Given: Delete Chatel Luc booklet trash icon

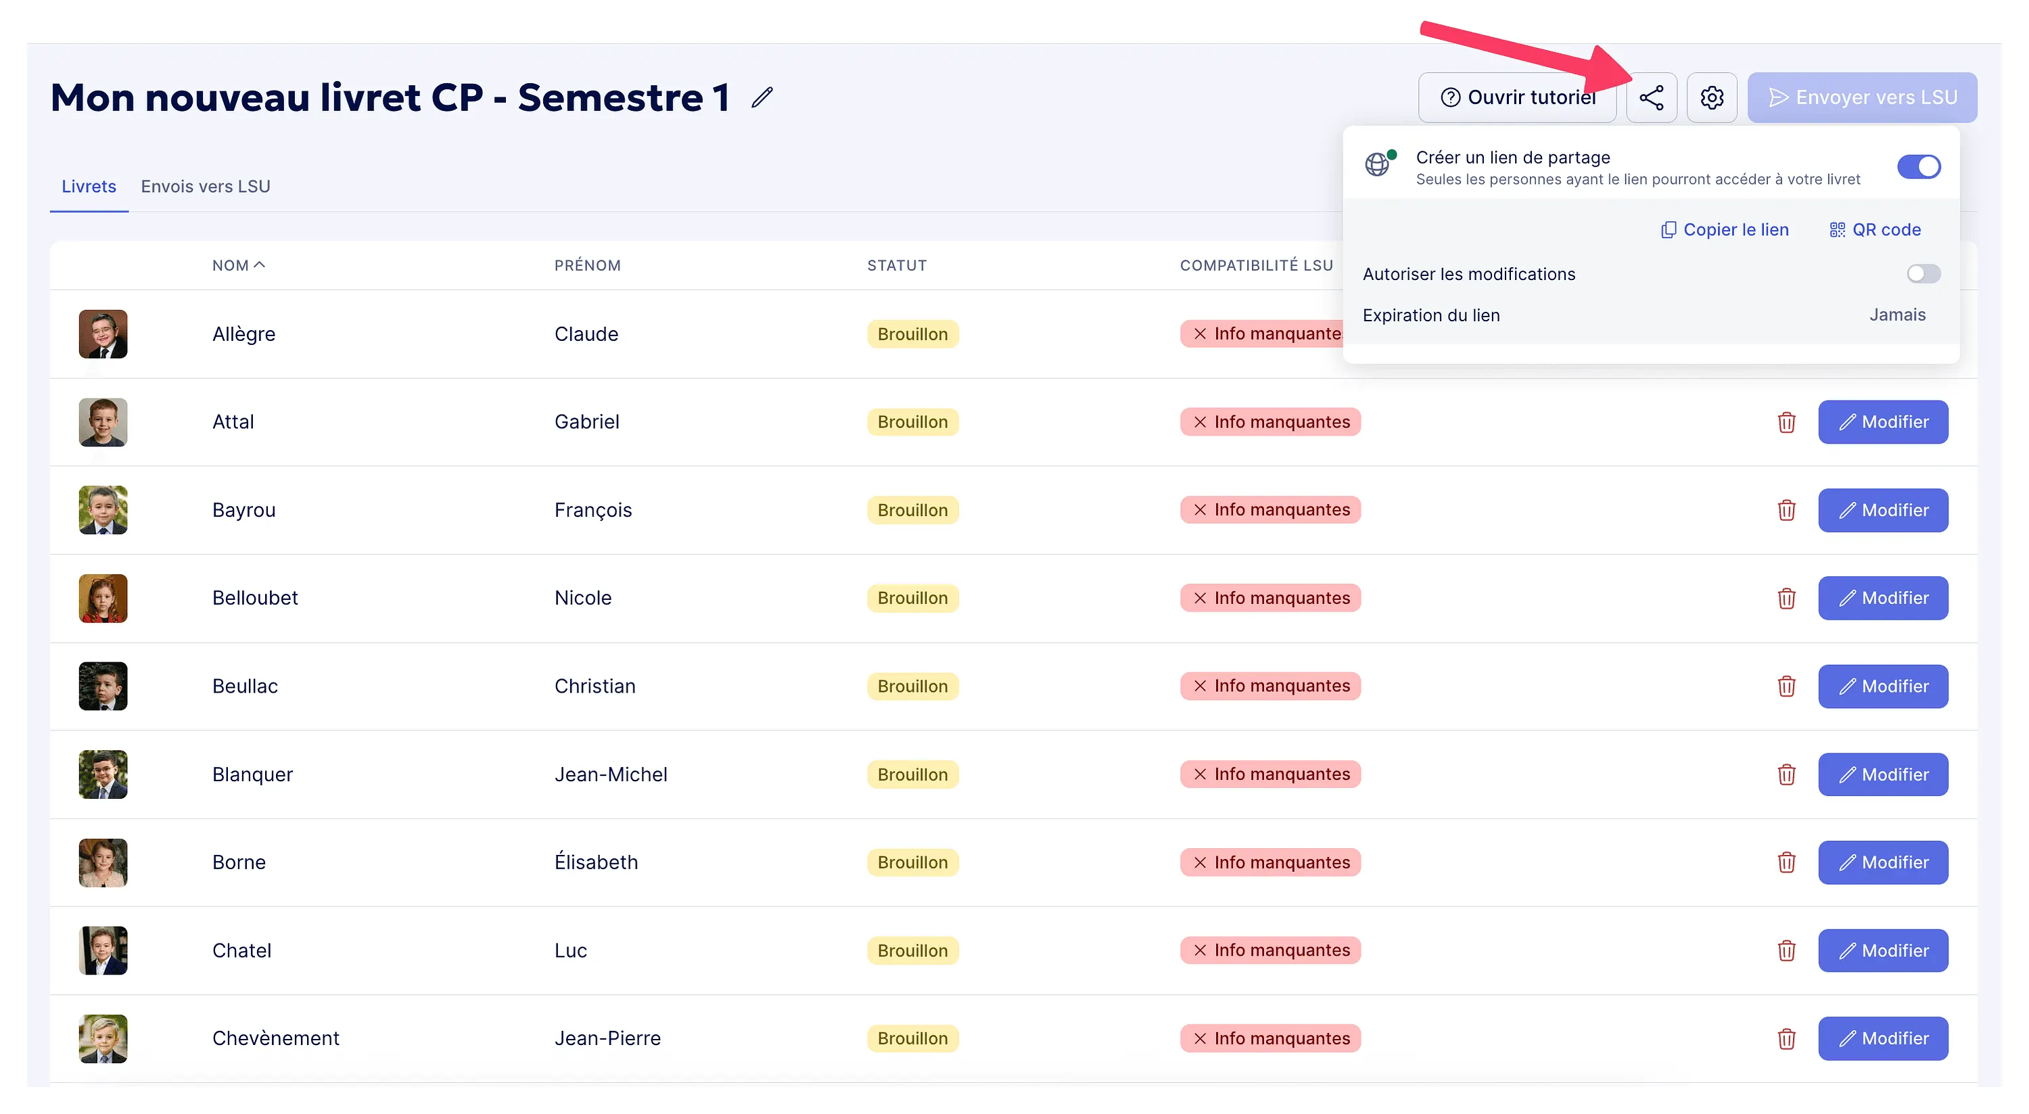Looking at the screenshot, I should click(1786, 951).
